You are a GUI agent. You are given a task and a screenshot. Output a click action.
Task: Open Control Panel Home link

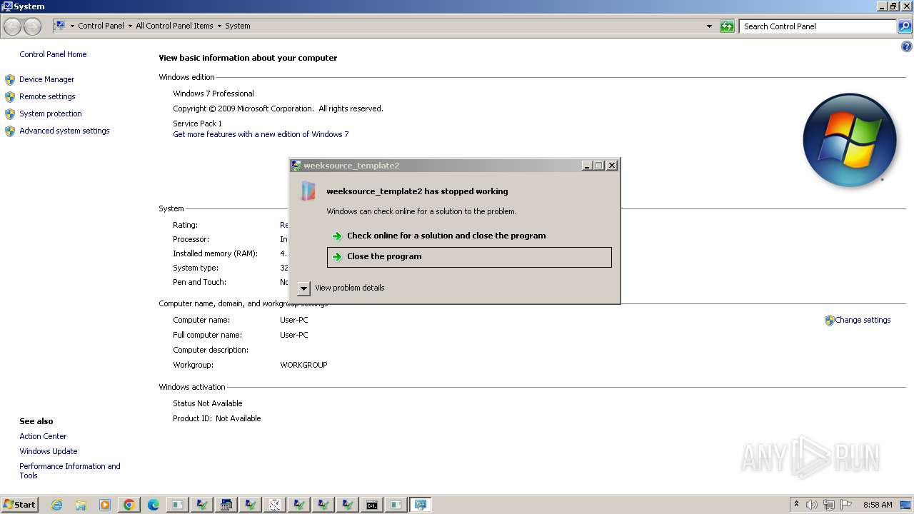coord(53,54)
